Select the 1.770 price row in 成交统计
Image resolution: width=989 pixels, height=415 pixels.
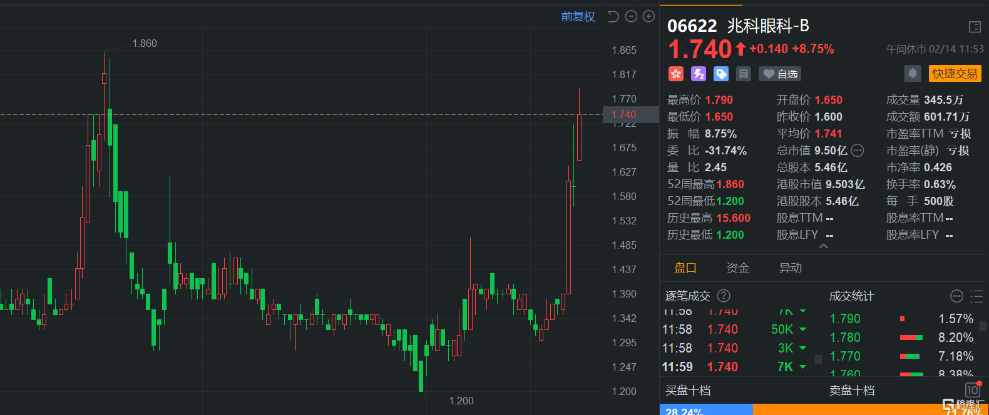pyautogui.click(x=901, y=356)
